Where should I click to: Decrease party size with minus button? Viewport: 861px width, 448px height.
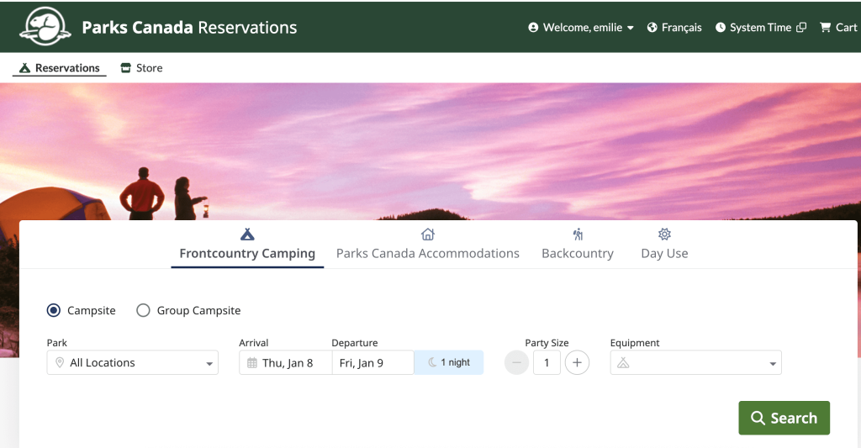pos(517,362)
